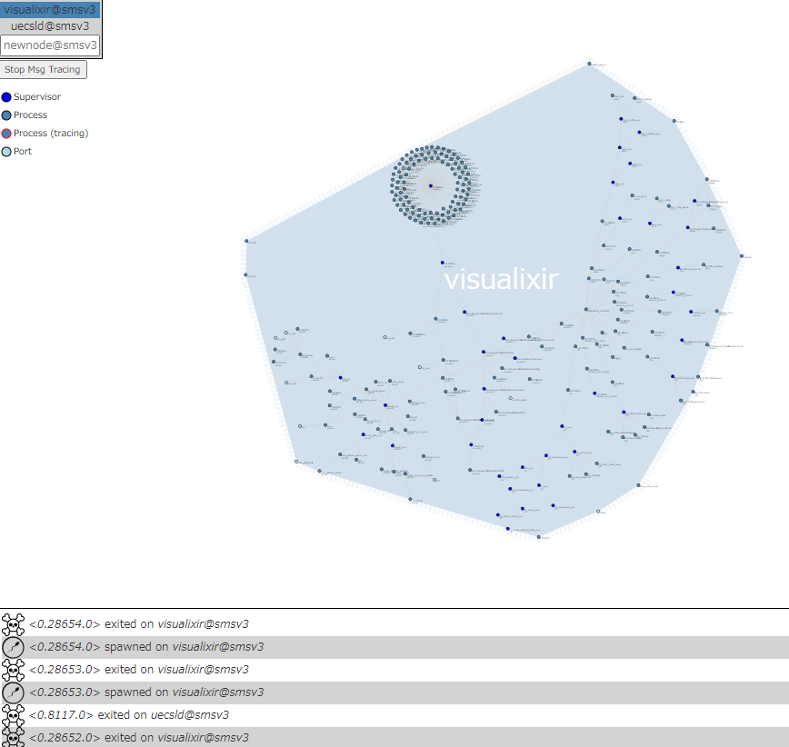Click Process (tracing) legend label

(51, 134)
